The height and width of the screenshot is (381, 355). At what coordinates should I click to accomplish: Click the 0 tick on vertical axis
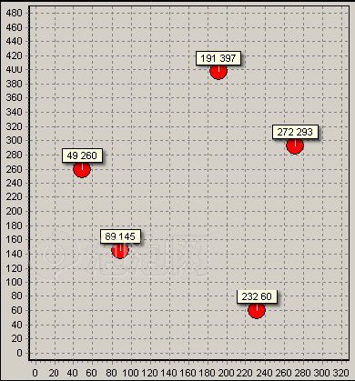tap(19, 353)
